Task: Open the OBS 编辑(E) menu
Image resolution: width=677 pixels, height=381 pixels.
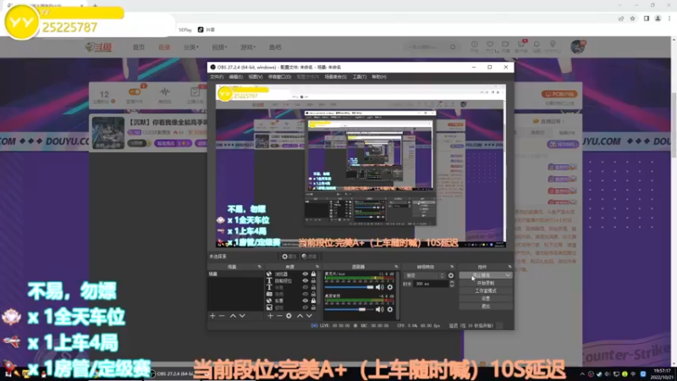Action: point(236,77)
